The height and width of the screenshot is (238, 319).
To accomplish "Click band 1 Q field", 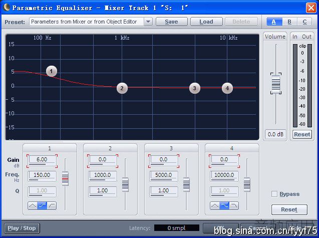I will [42, 191].
